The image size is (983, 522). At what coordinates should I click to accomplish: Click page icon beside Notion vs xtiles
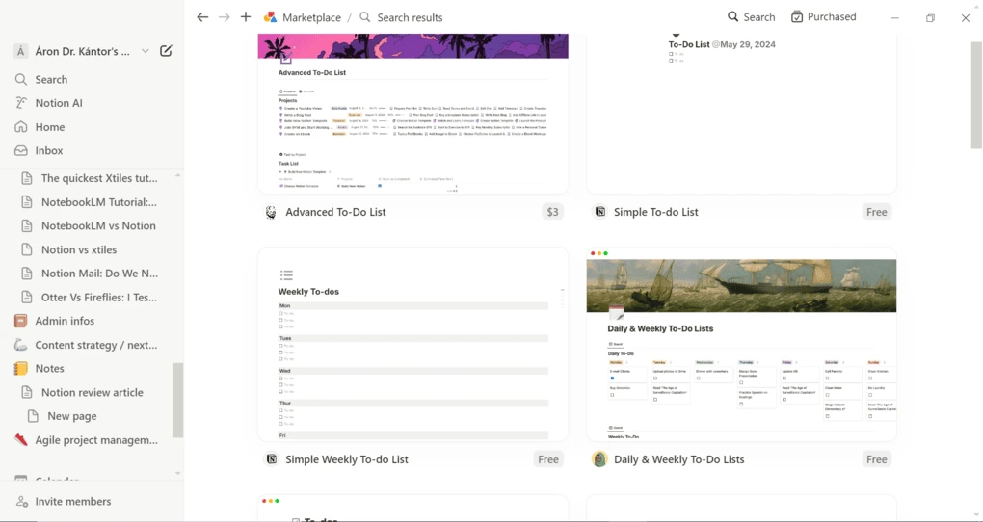26,250
